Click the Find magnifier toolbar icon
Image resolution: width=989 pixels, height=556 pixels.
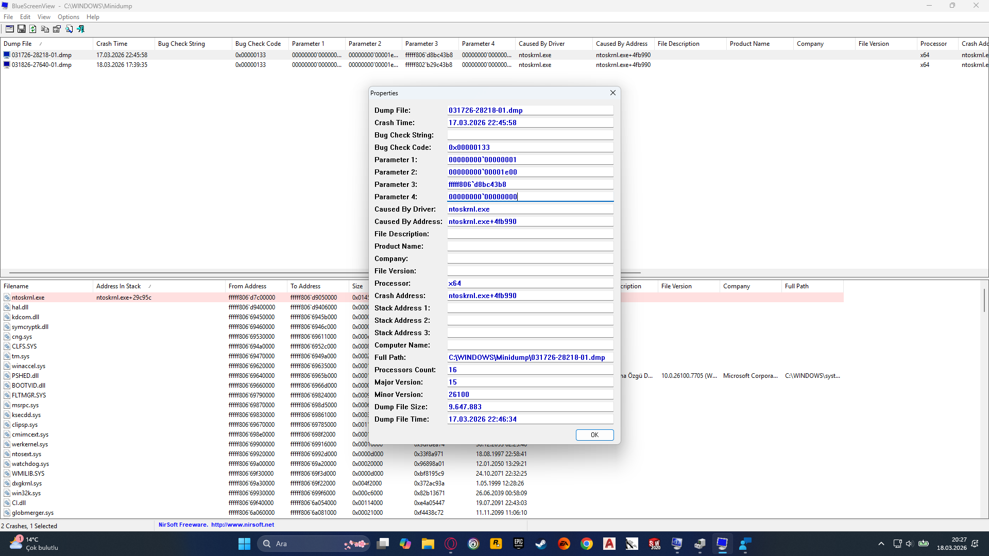[69, 29]
